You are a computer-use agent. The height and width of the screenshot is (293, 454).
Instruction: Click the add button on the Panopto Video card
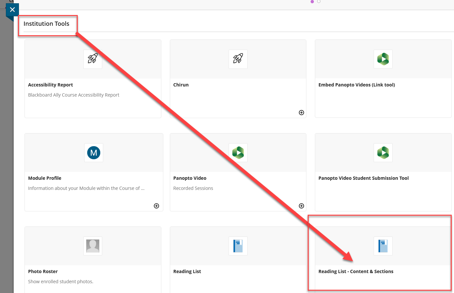click(x=301, y=206)
